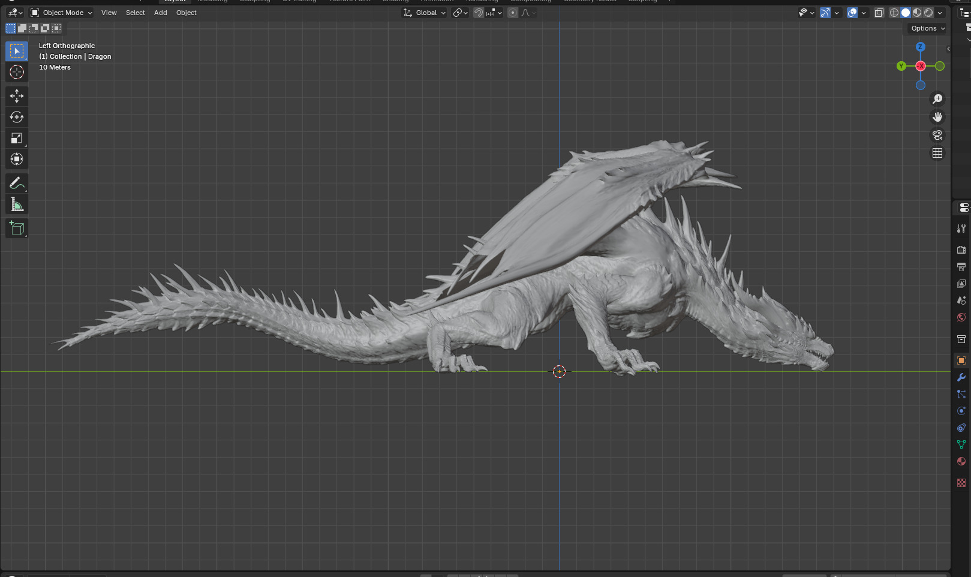Open the editor type dropdown
Image resolution: width=971 pixels, height=577 pixels.
point(16,13)
